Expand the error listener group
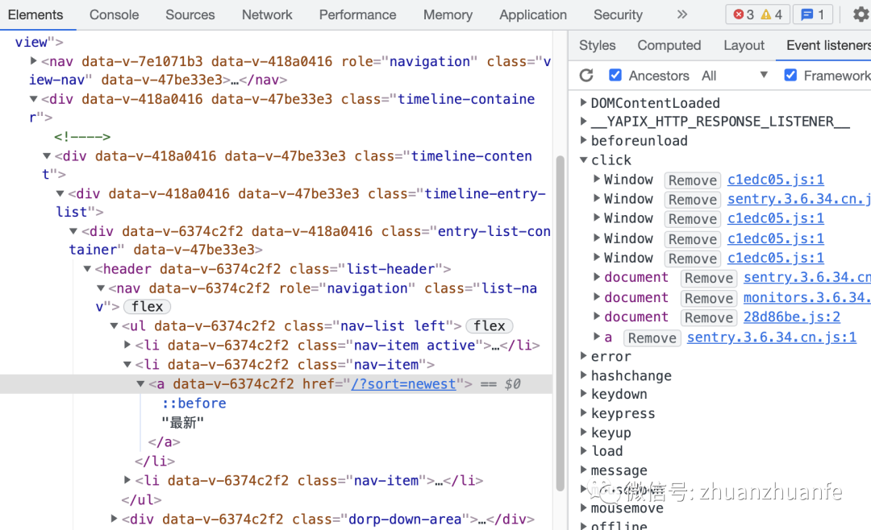Viewport: 871px width, 530px height. click(583, 356)
